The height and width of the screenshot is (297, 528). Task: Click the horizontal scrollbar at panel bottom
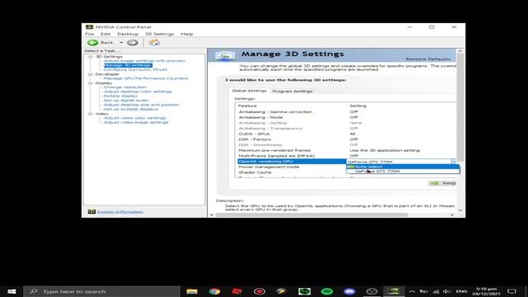pyautogui.click(x=312, y=214)
